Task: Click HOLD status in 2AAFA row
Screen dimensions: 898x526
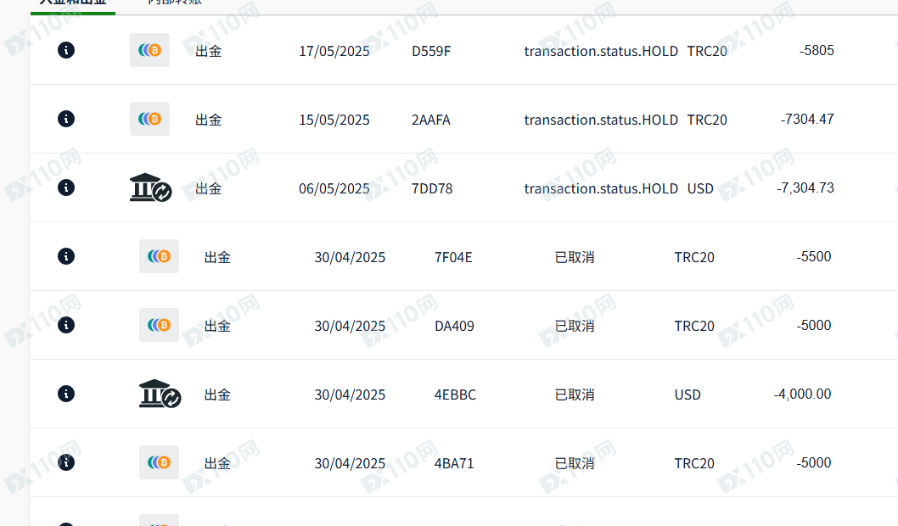Action: click(x=601, y=120)
